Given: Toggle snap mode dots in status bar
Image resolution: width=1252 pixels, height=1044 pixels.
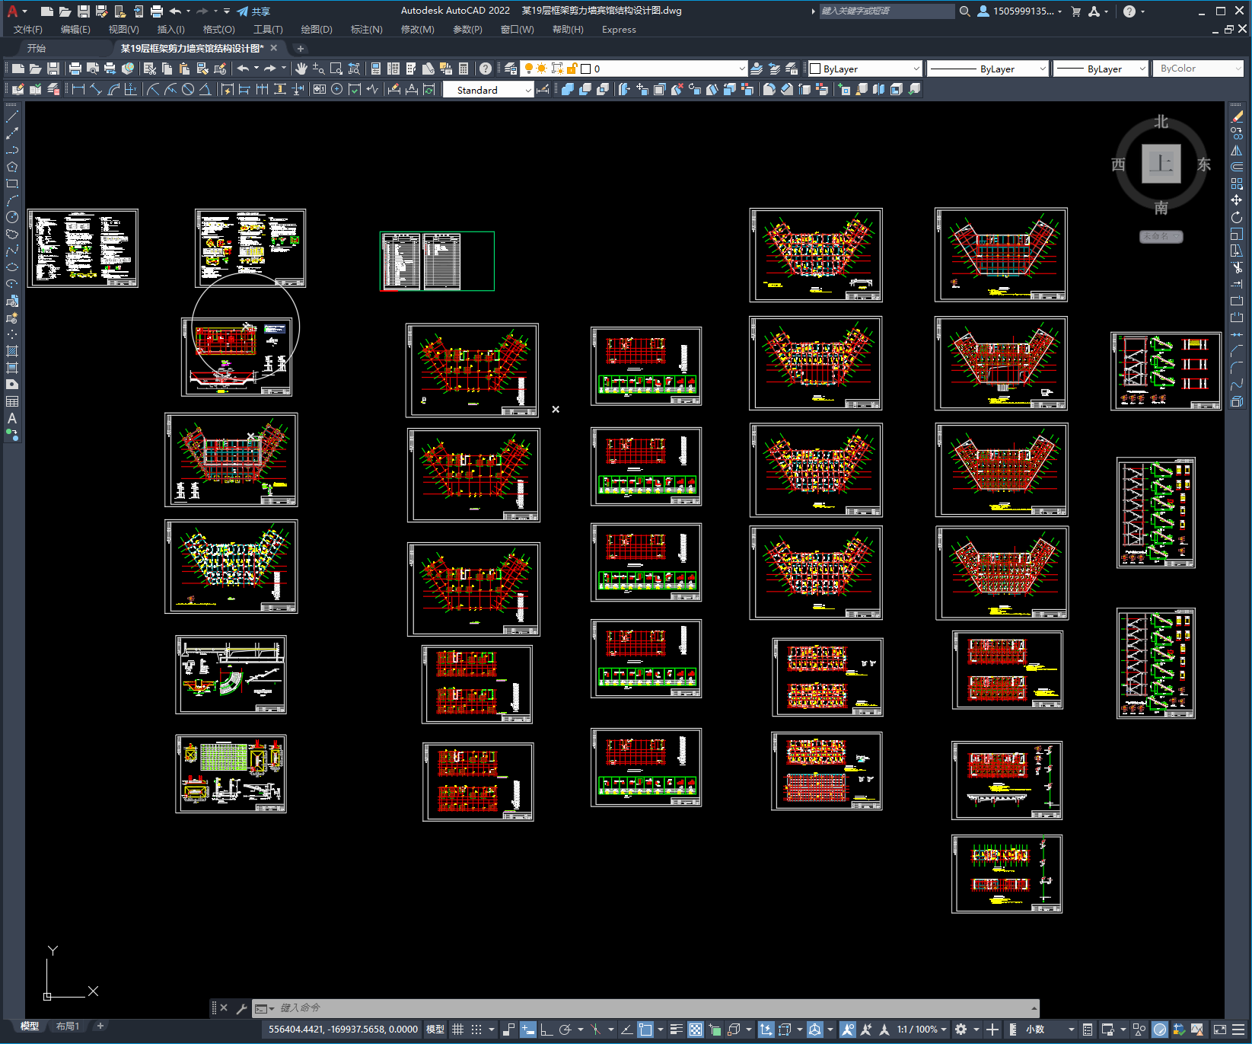Looking at the screenshot, I should coord(476,1030).
